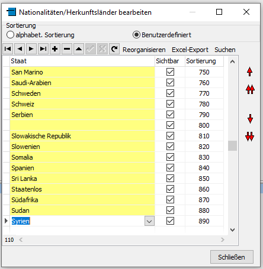
Task: Go to previous record arrow
Action: click(x=20, y=48)
